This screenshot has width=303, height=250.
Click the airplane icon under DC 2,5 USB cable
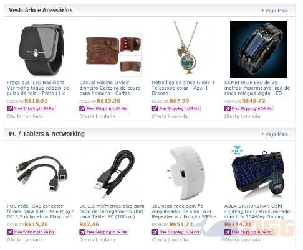(x=82, y=232)
